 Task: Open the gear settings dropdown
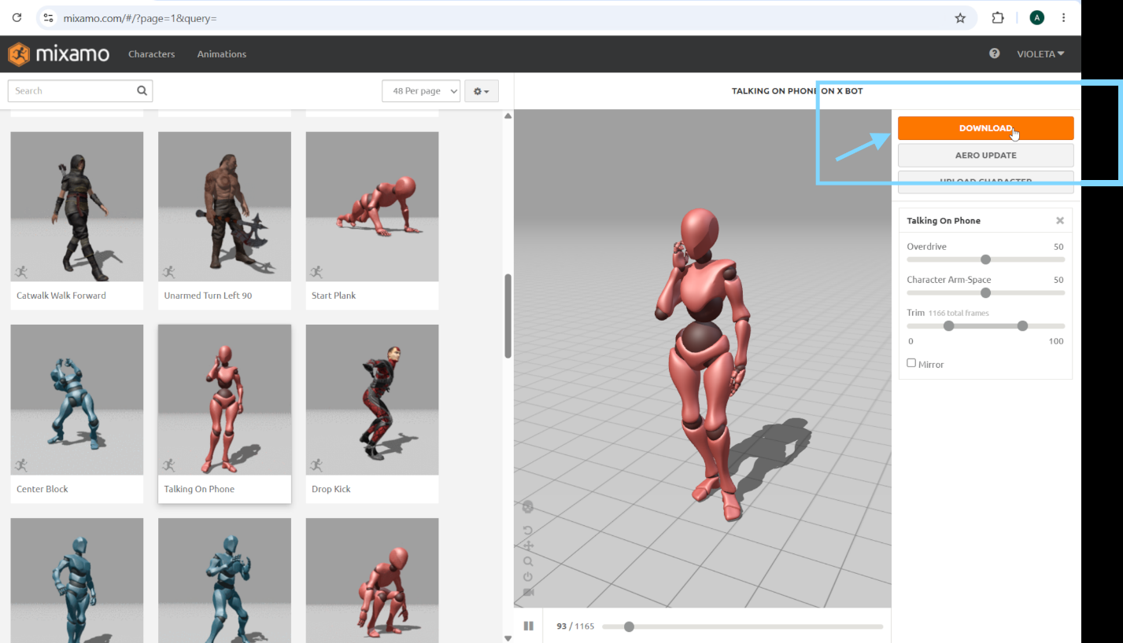(481, 91)
